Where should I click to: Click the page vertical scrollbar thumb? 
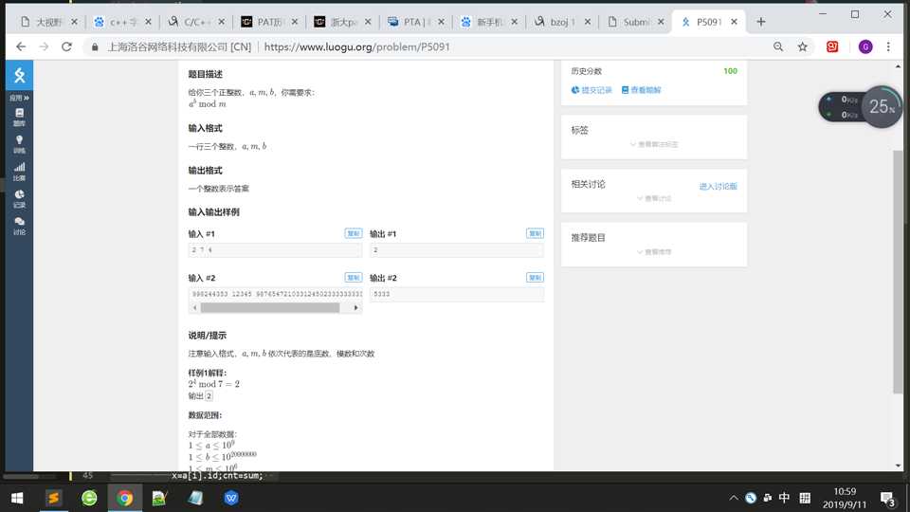[898, 271]
